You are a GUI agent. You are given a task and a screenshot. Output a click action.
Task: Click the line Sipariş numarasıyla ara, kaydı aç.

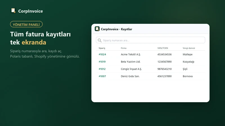(x=36, y=51)
